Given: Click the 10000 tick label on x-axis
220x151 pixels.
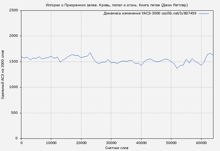Looking at the screenshot, I should point(51,143).
